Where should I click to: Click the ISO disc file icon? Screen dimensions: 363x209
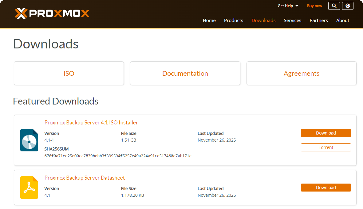coord(29,140)
